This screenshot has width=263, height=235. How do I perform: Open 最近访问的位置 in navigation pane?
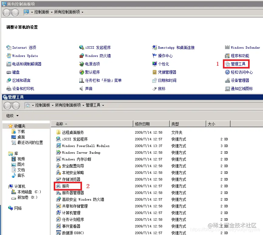(30, 142)
